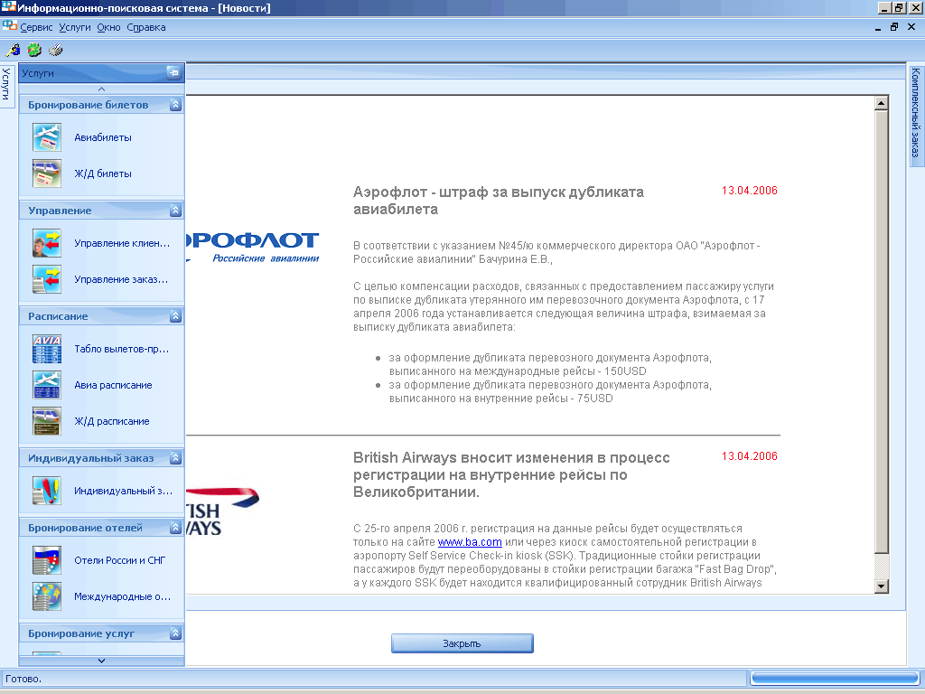Collapse the Бронирование отелей section
925x694 pixels.
[x=175, y=528]
